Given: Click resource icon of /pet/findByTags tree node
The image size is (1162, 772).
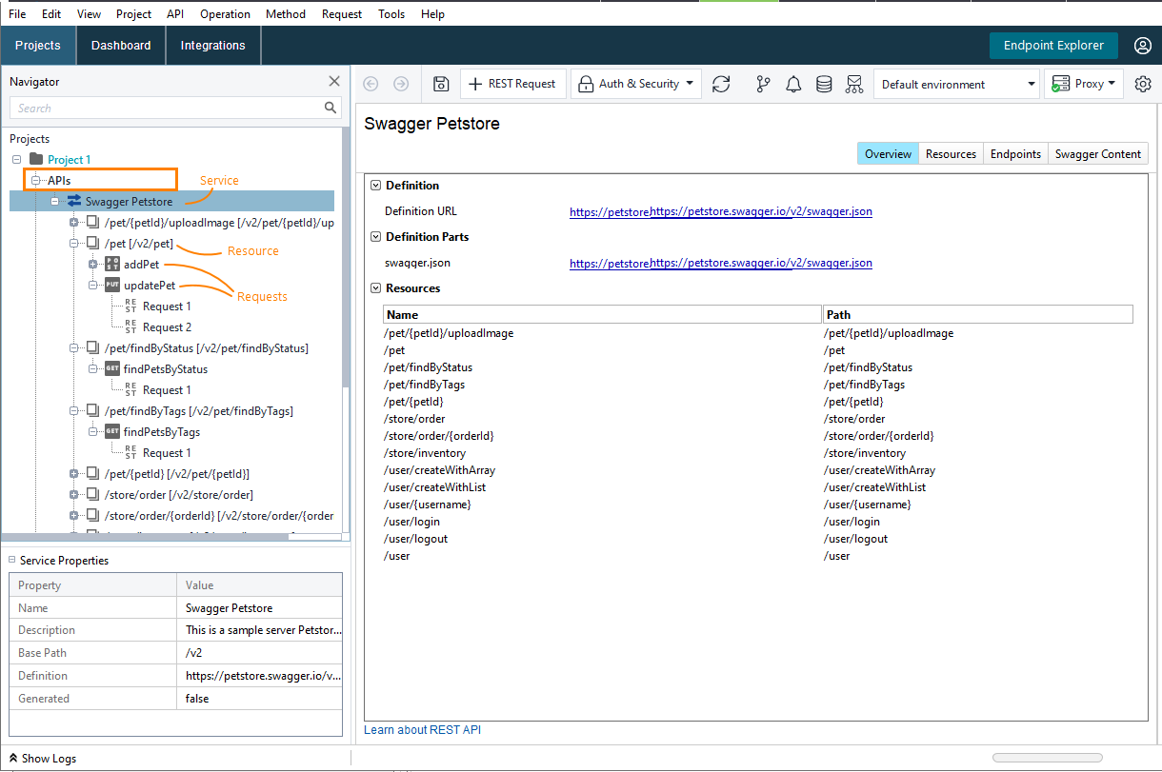Looking at the screenshot, I should 92,410.
